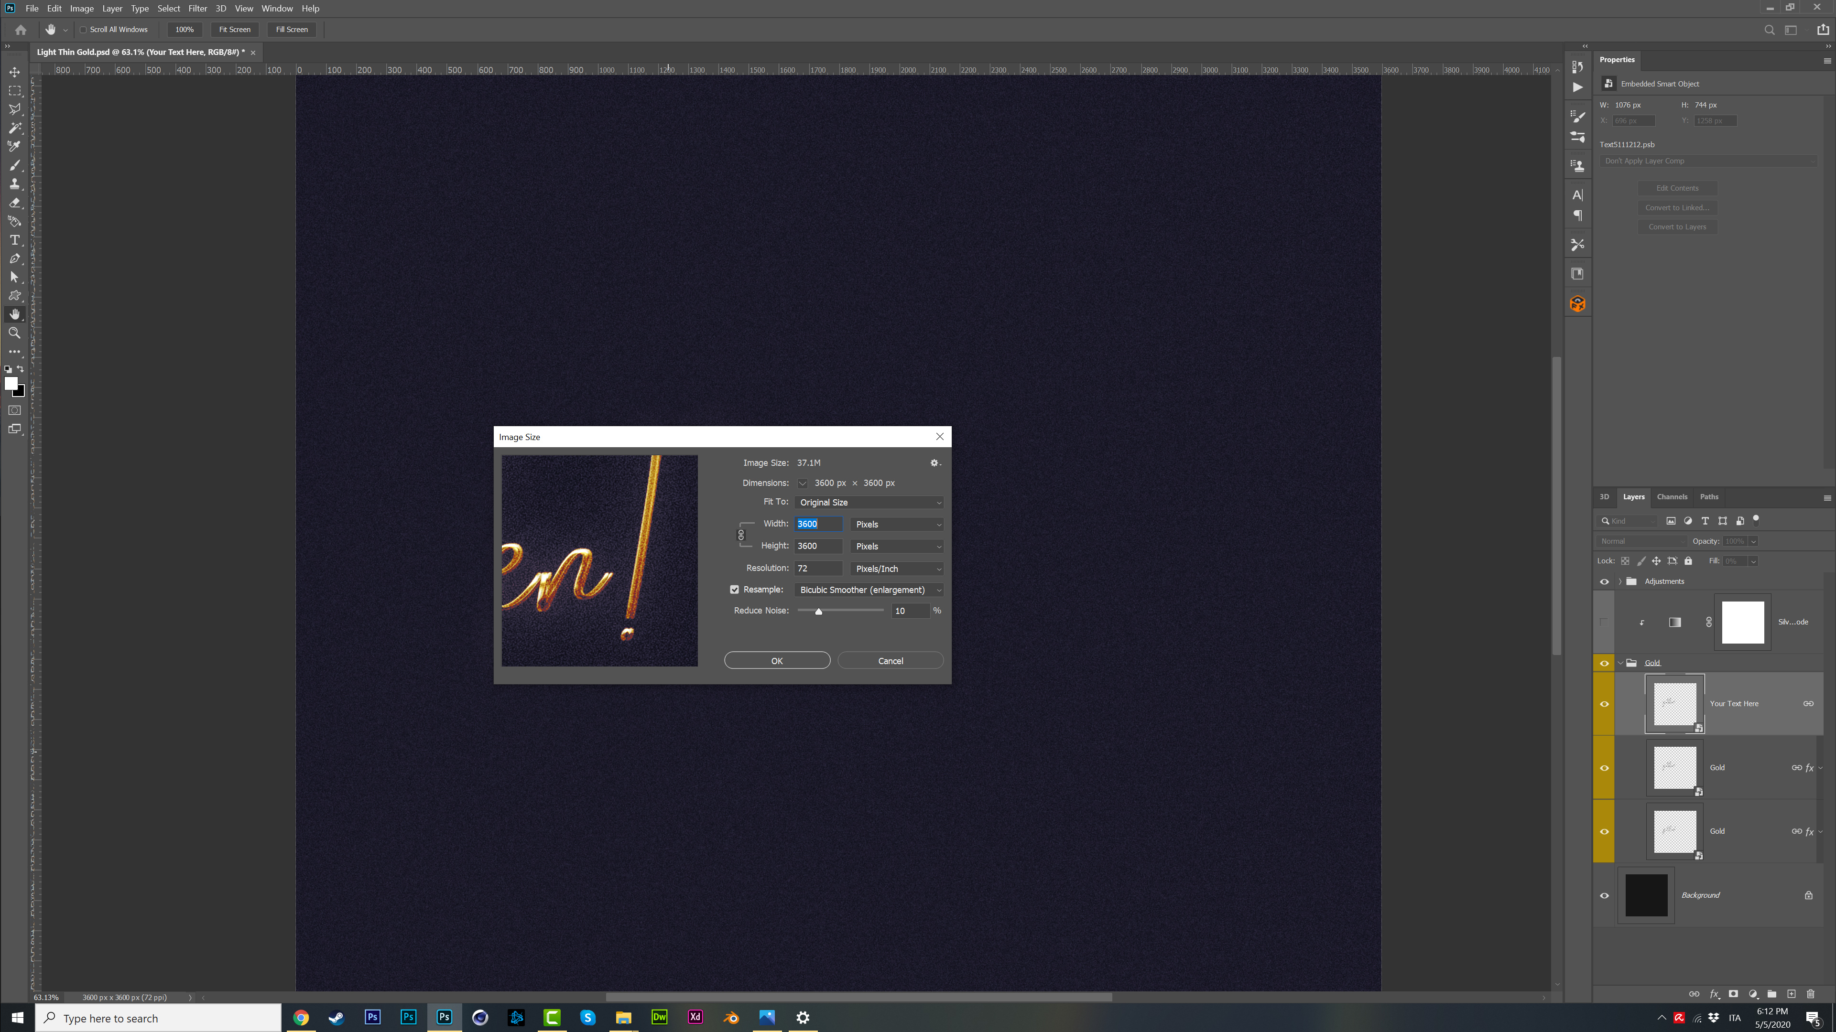Screen dimensions: 1836x1032
Task: Select the Move tool
Action: click(x=14, y=72)
